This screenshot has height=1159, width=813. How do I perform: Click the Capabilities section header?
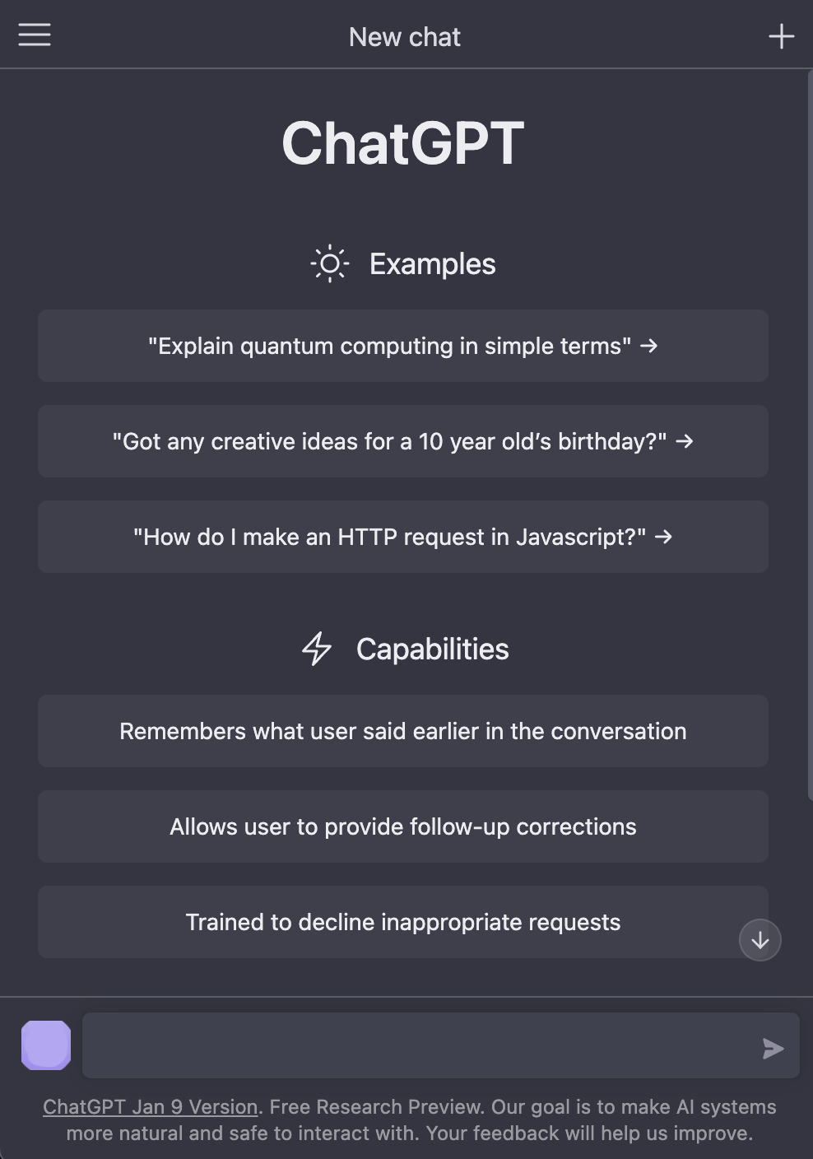433,649
